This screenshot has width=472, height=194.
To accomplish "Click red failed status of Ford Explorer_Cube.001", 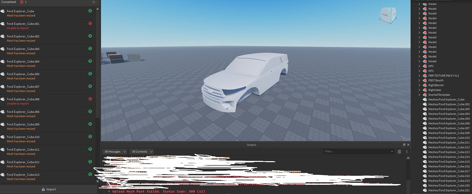I will [90, 24].
